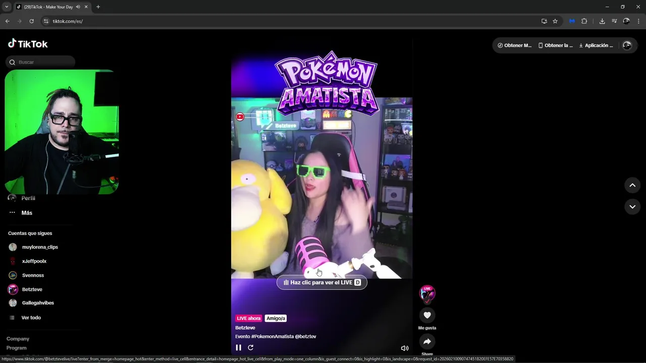Click Aplicación ... download button
The height and width of the screenshot is (363, 646).
[x=596, y=45]
